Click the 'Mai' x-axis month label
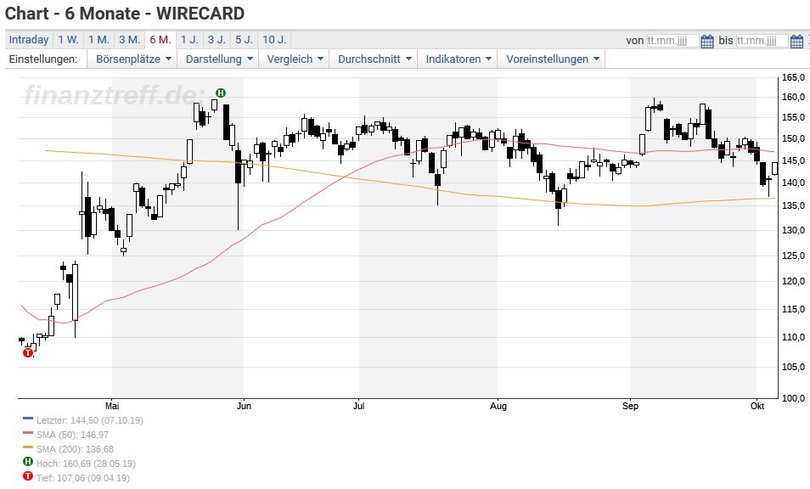Screen dimensions: 810x489 pos(112,406)
